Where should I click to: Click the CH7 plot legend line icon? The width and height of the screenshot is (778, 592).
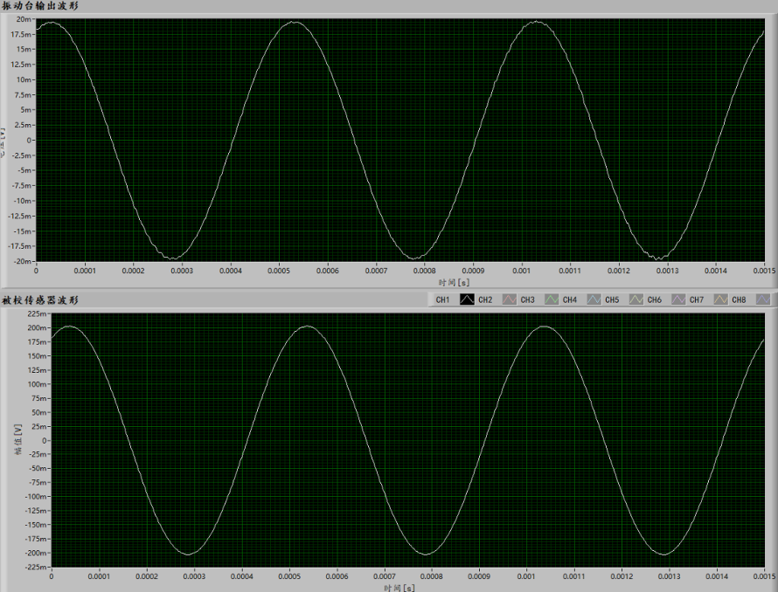point(720,300)
